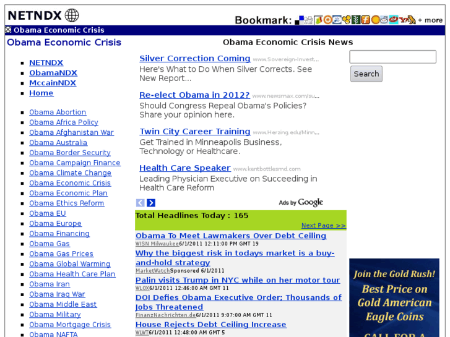Open the Obama Financing topic
This screenshot has width=450, height=337.
pos(59,234)
